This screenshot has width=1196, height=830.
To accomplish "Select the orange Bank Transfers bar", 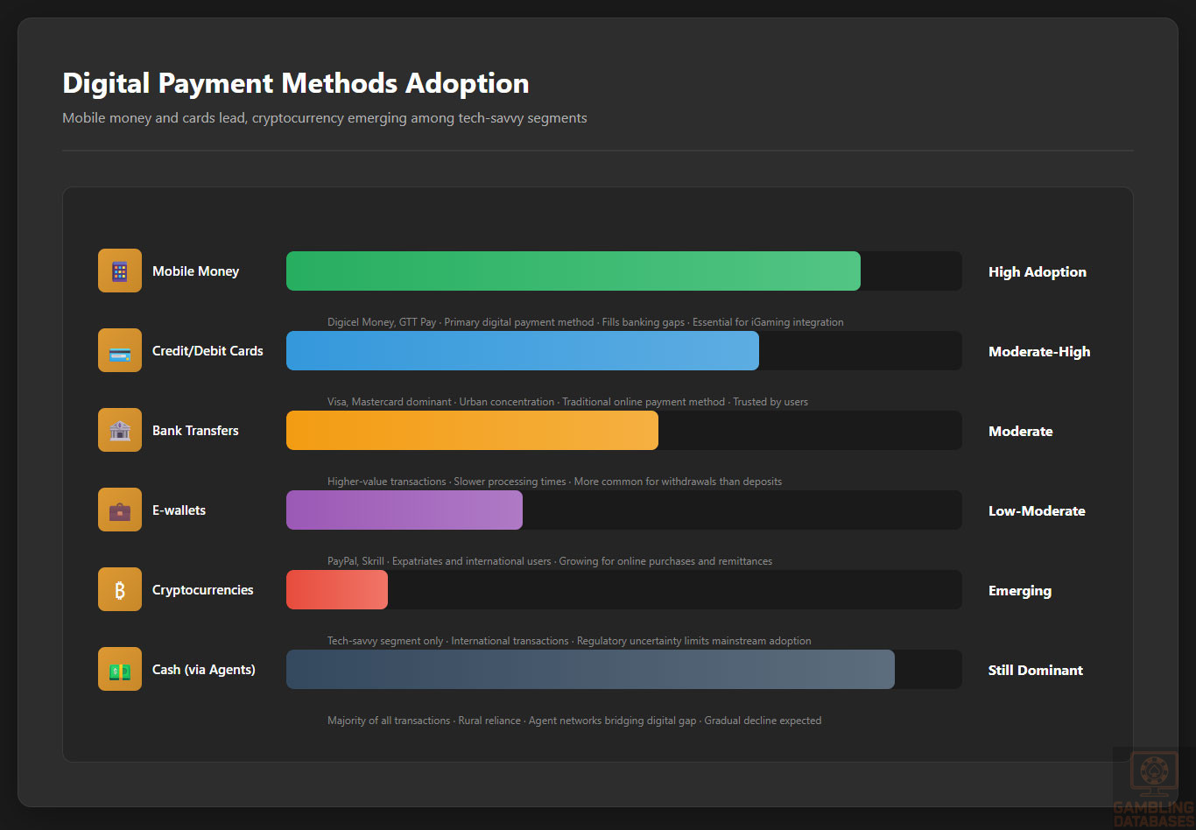I will coord(472,431).
